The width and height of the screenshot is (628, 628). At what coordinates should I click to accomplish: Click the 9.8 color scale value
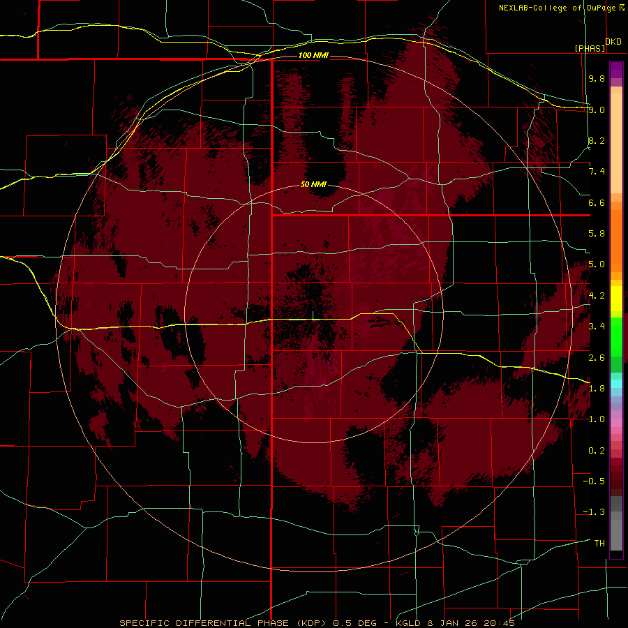tap(597, 78)
